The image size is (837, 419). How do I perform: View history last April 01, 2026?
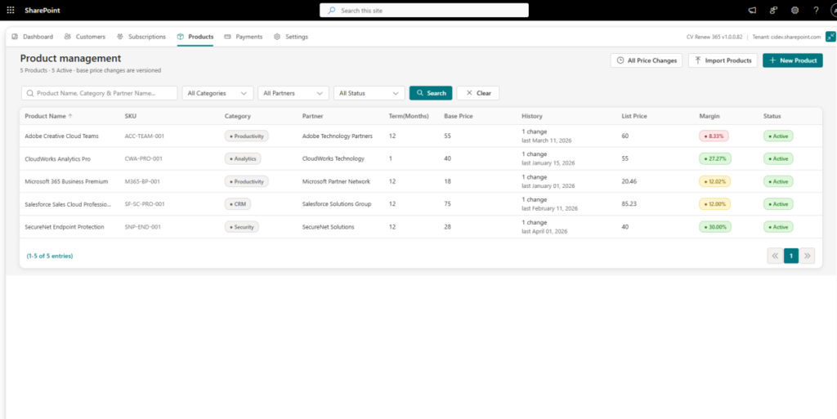[x=544, y=231]
